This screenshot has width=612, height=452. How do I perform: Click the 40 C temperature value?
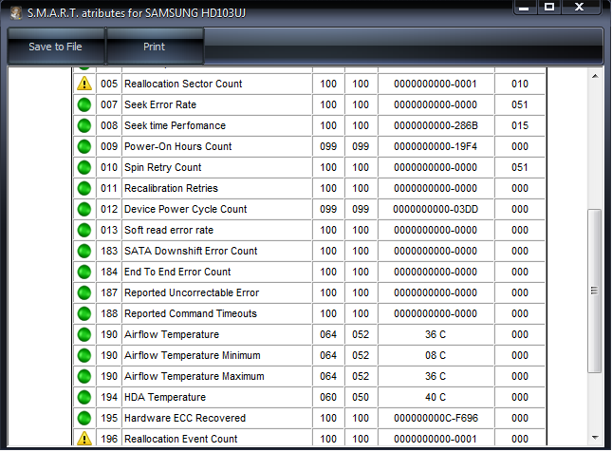[x=436, y=397]
